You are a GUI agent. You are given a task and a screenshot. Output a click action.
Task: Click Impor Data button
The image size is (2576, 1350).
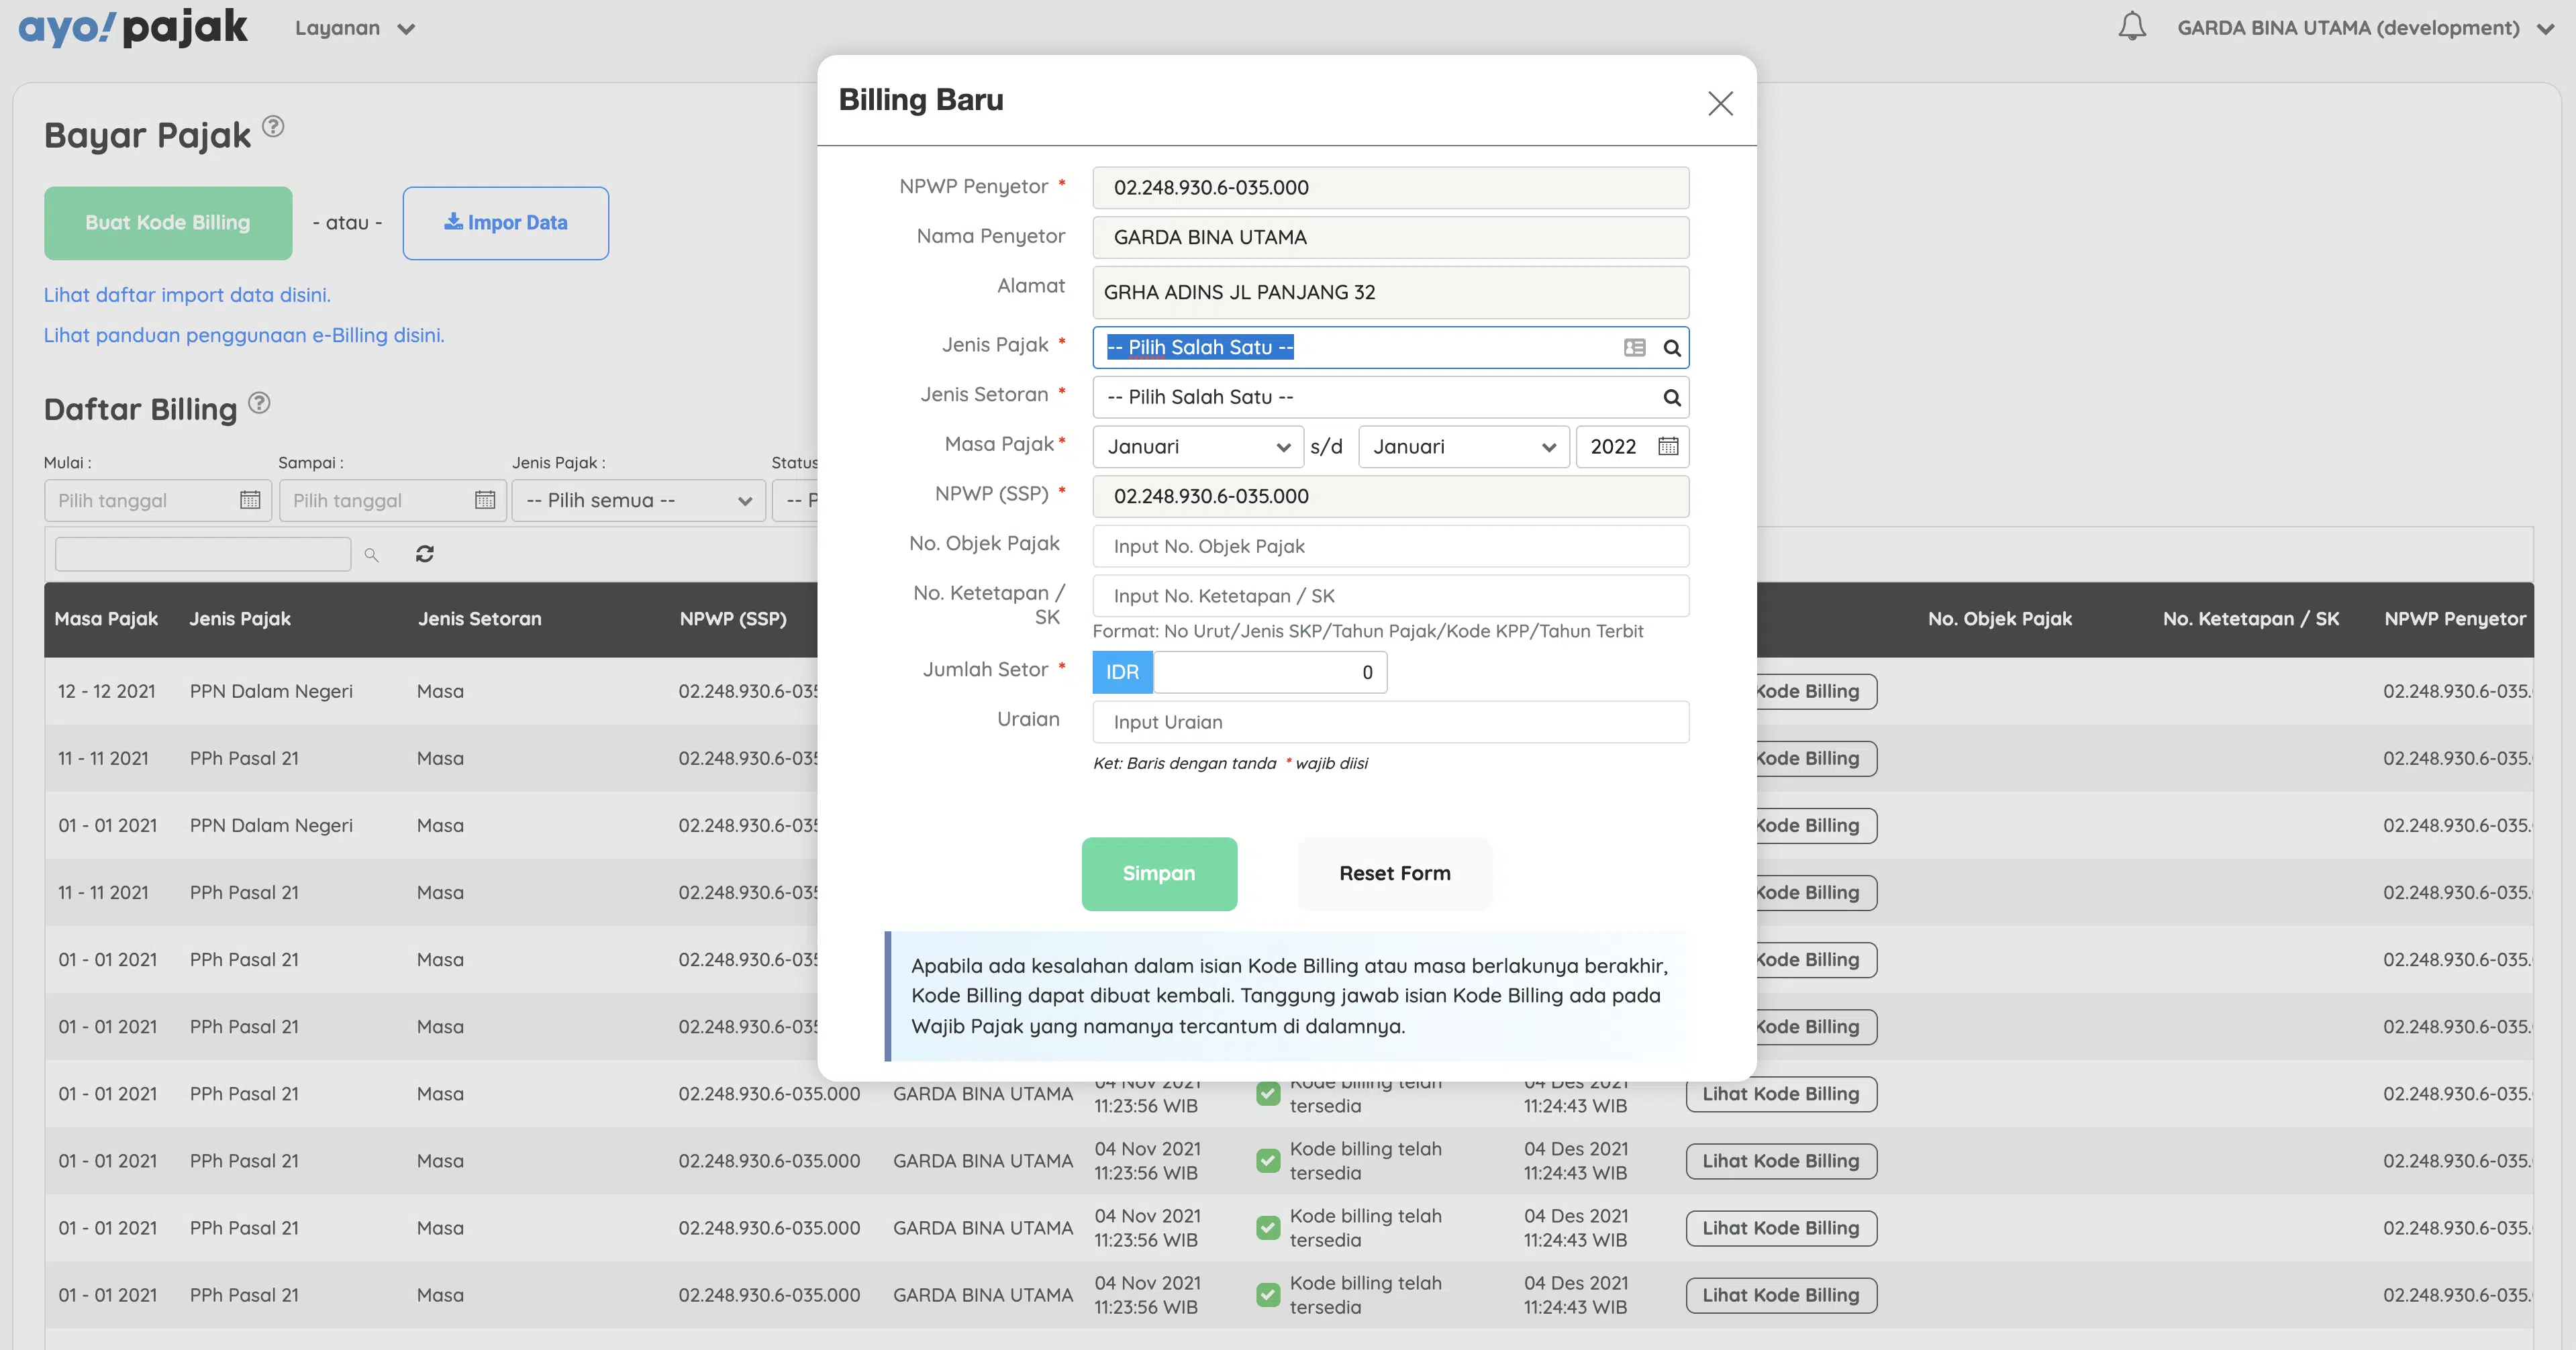[506, 223]
